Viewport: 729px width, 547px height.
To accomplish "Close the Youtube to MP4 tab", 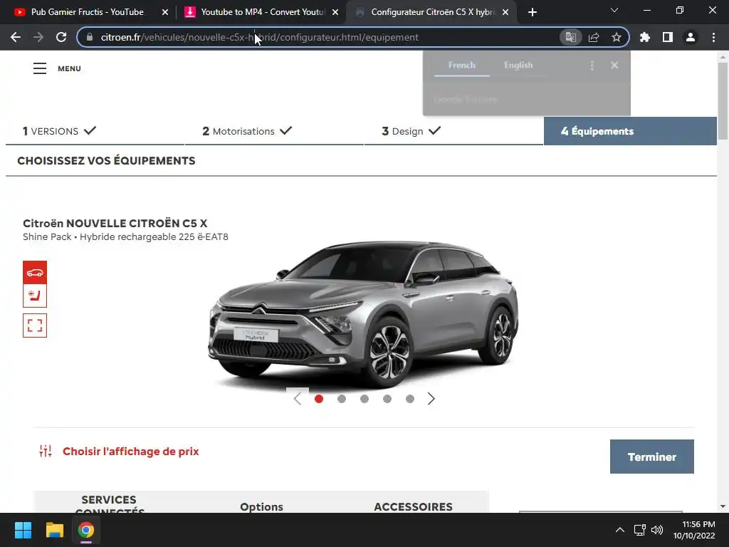I will point(335,12).
